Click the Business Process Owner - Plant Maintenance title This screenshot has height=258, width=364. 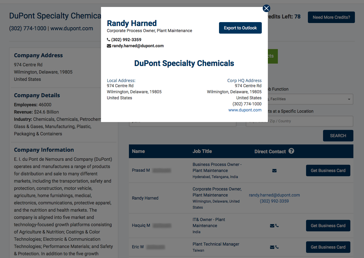click(x=217, y=167)
